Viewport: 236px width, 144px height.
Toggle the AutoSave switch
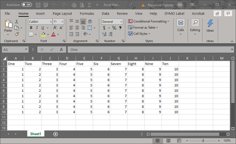(27, 5)
